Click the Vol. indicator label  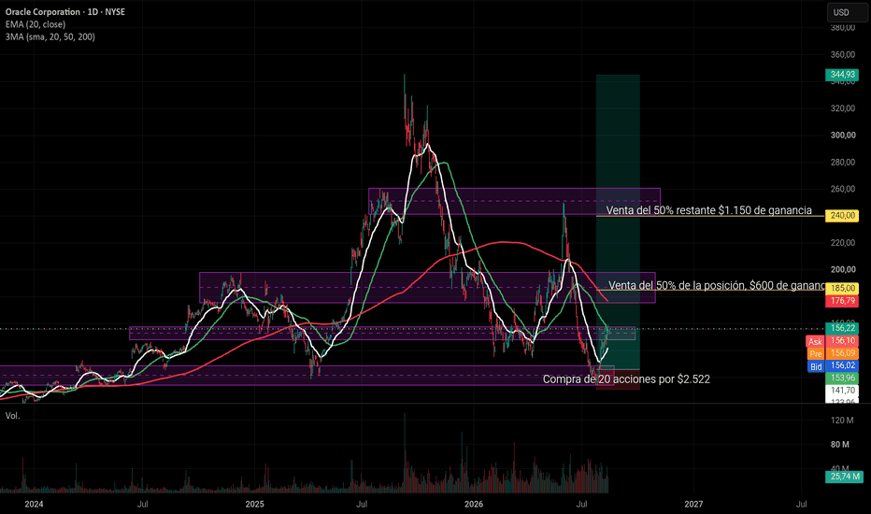(x=12, y=416)
